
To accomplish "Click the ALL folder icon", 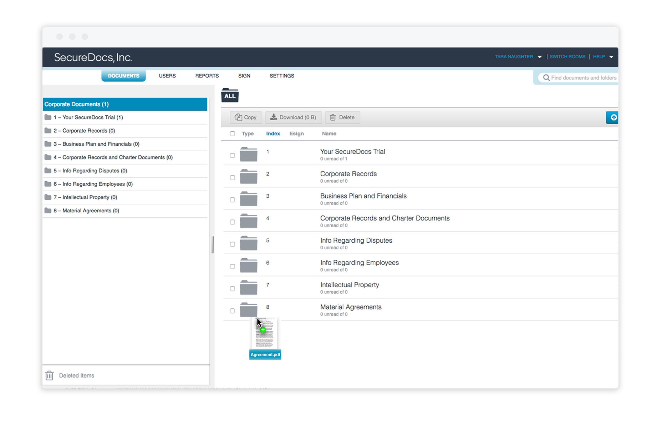I will click(x=230, y=96).
